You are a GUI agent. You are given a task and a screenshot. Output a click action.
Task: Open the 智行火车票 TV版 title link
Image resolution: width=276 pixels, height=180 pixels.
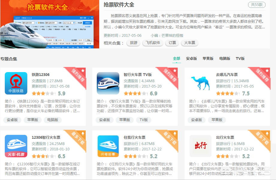(x=138, y=75)
